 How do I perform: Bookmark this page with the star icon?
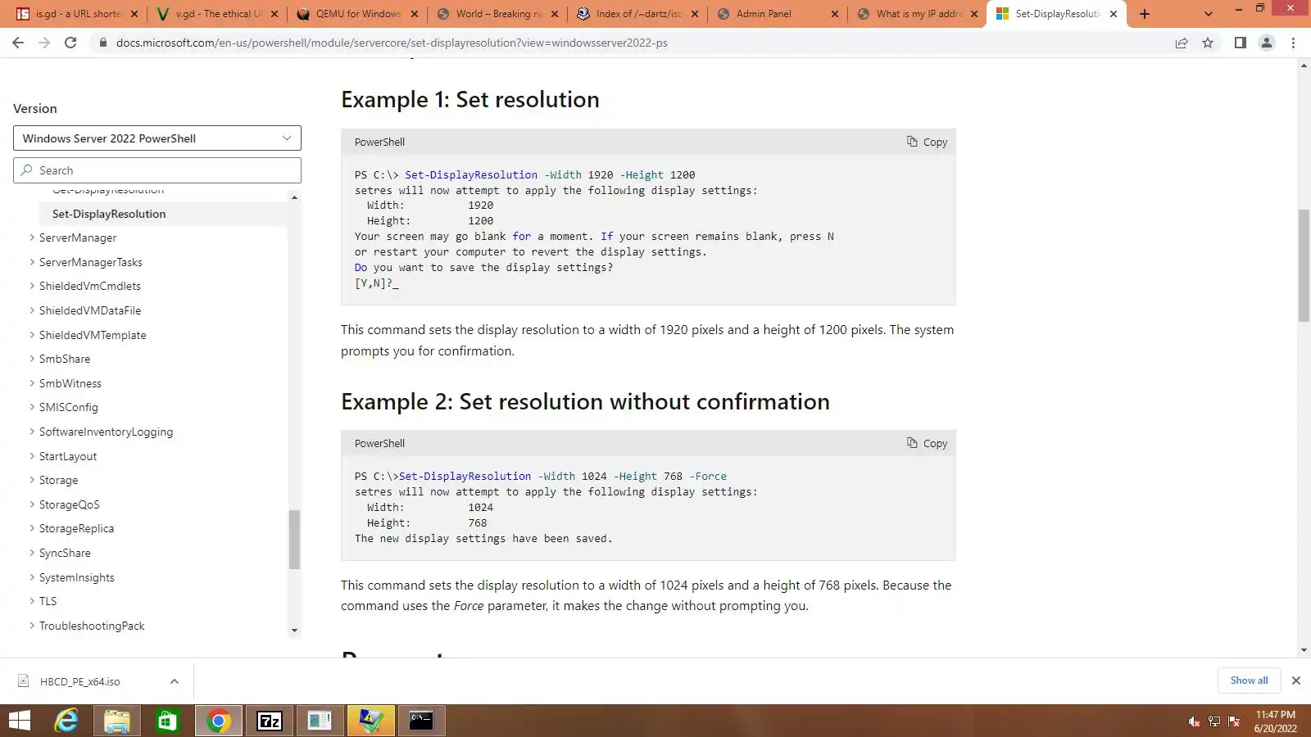click(x=1208, y=43)
